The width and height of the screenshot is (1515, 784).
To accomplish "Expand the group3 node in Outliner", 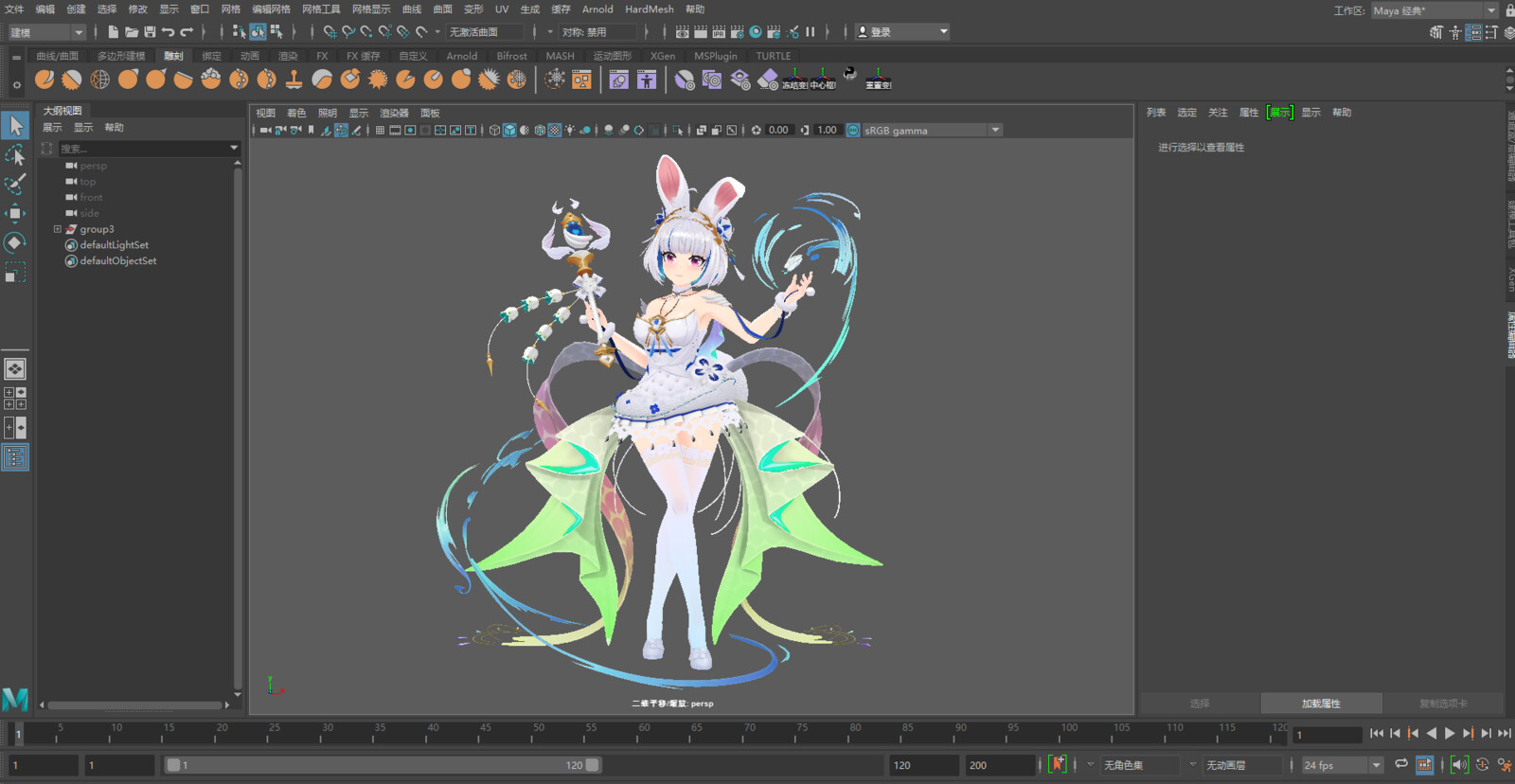I will pyautogui.click(x=57, y=229).
